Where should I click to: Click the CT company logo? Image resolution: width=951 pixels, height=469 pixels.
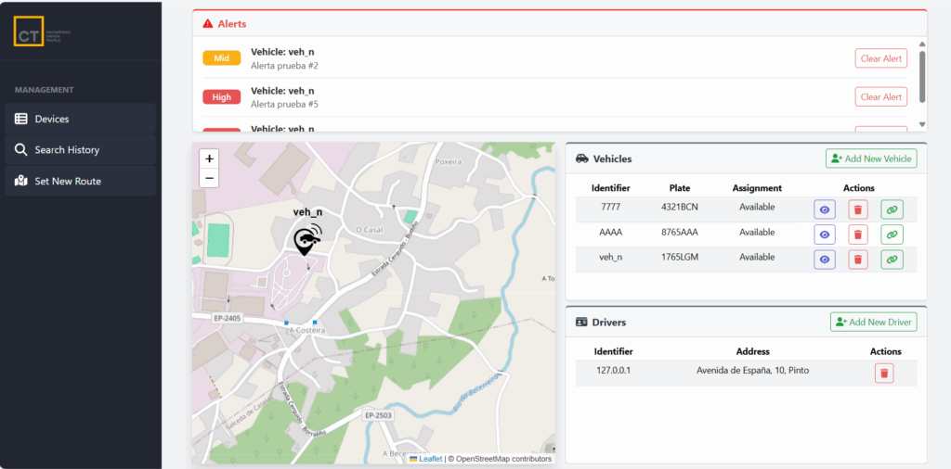tap(29, 31)
